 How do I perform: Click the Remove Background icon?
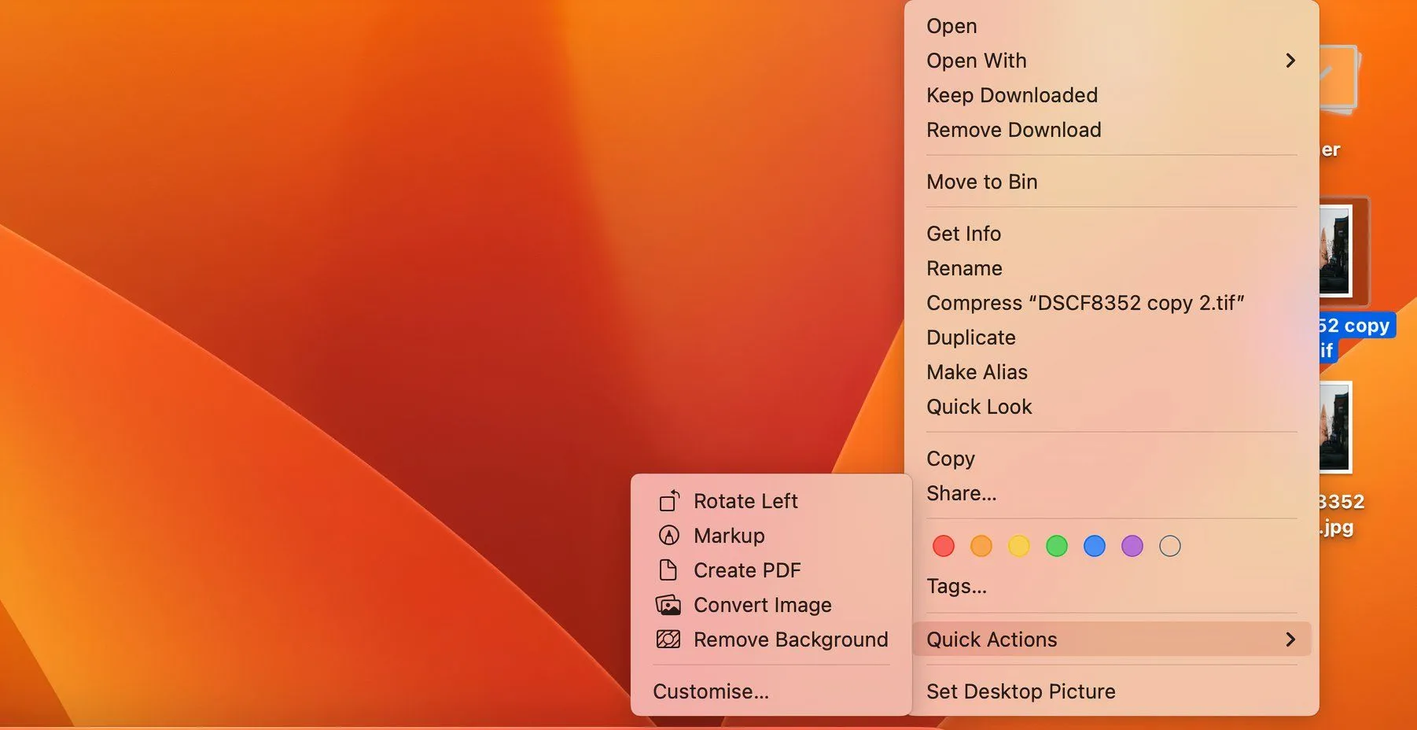tap(668, 640)
